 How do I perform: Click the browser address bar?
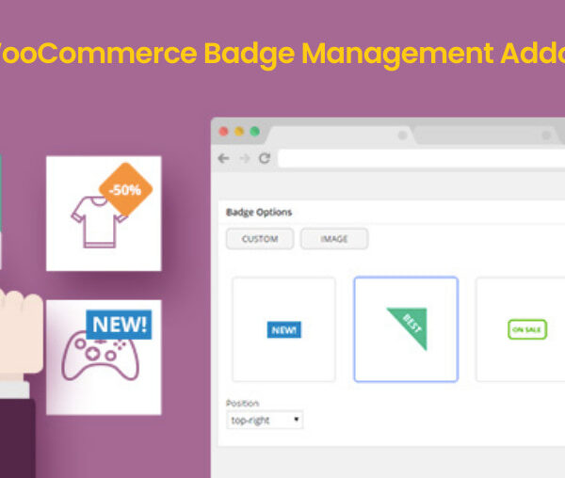[422, 158]
